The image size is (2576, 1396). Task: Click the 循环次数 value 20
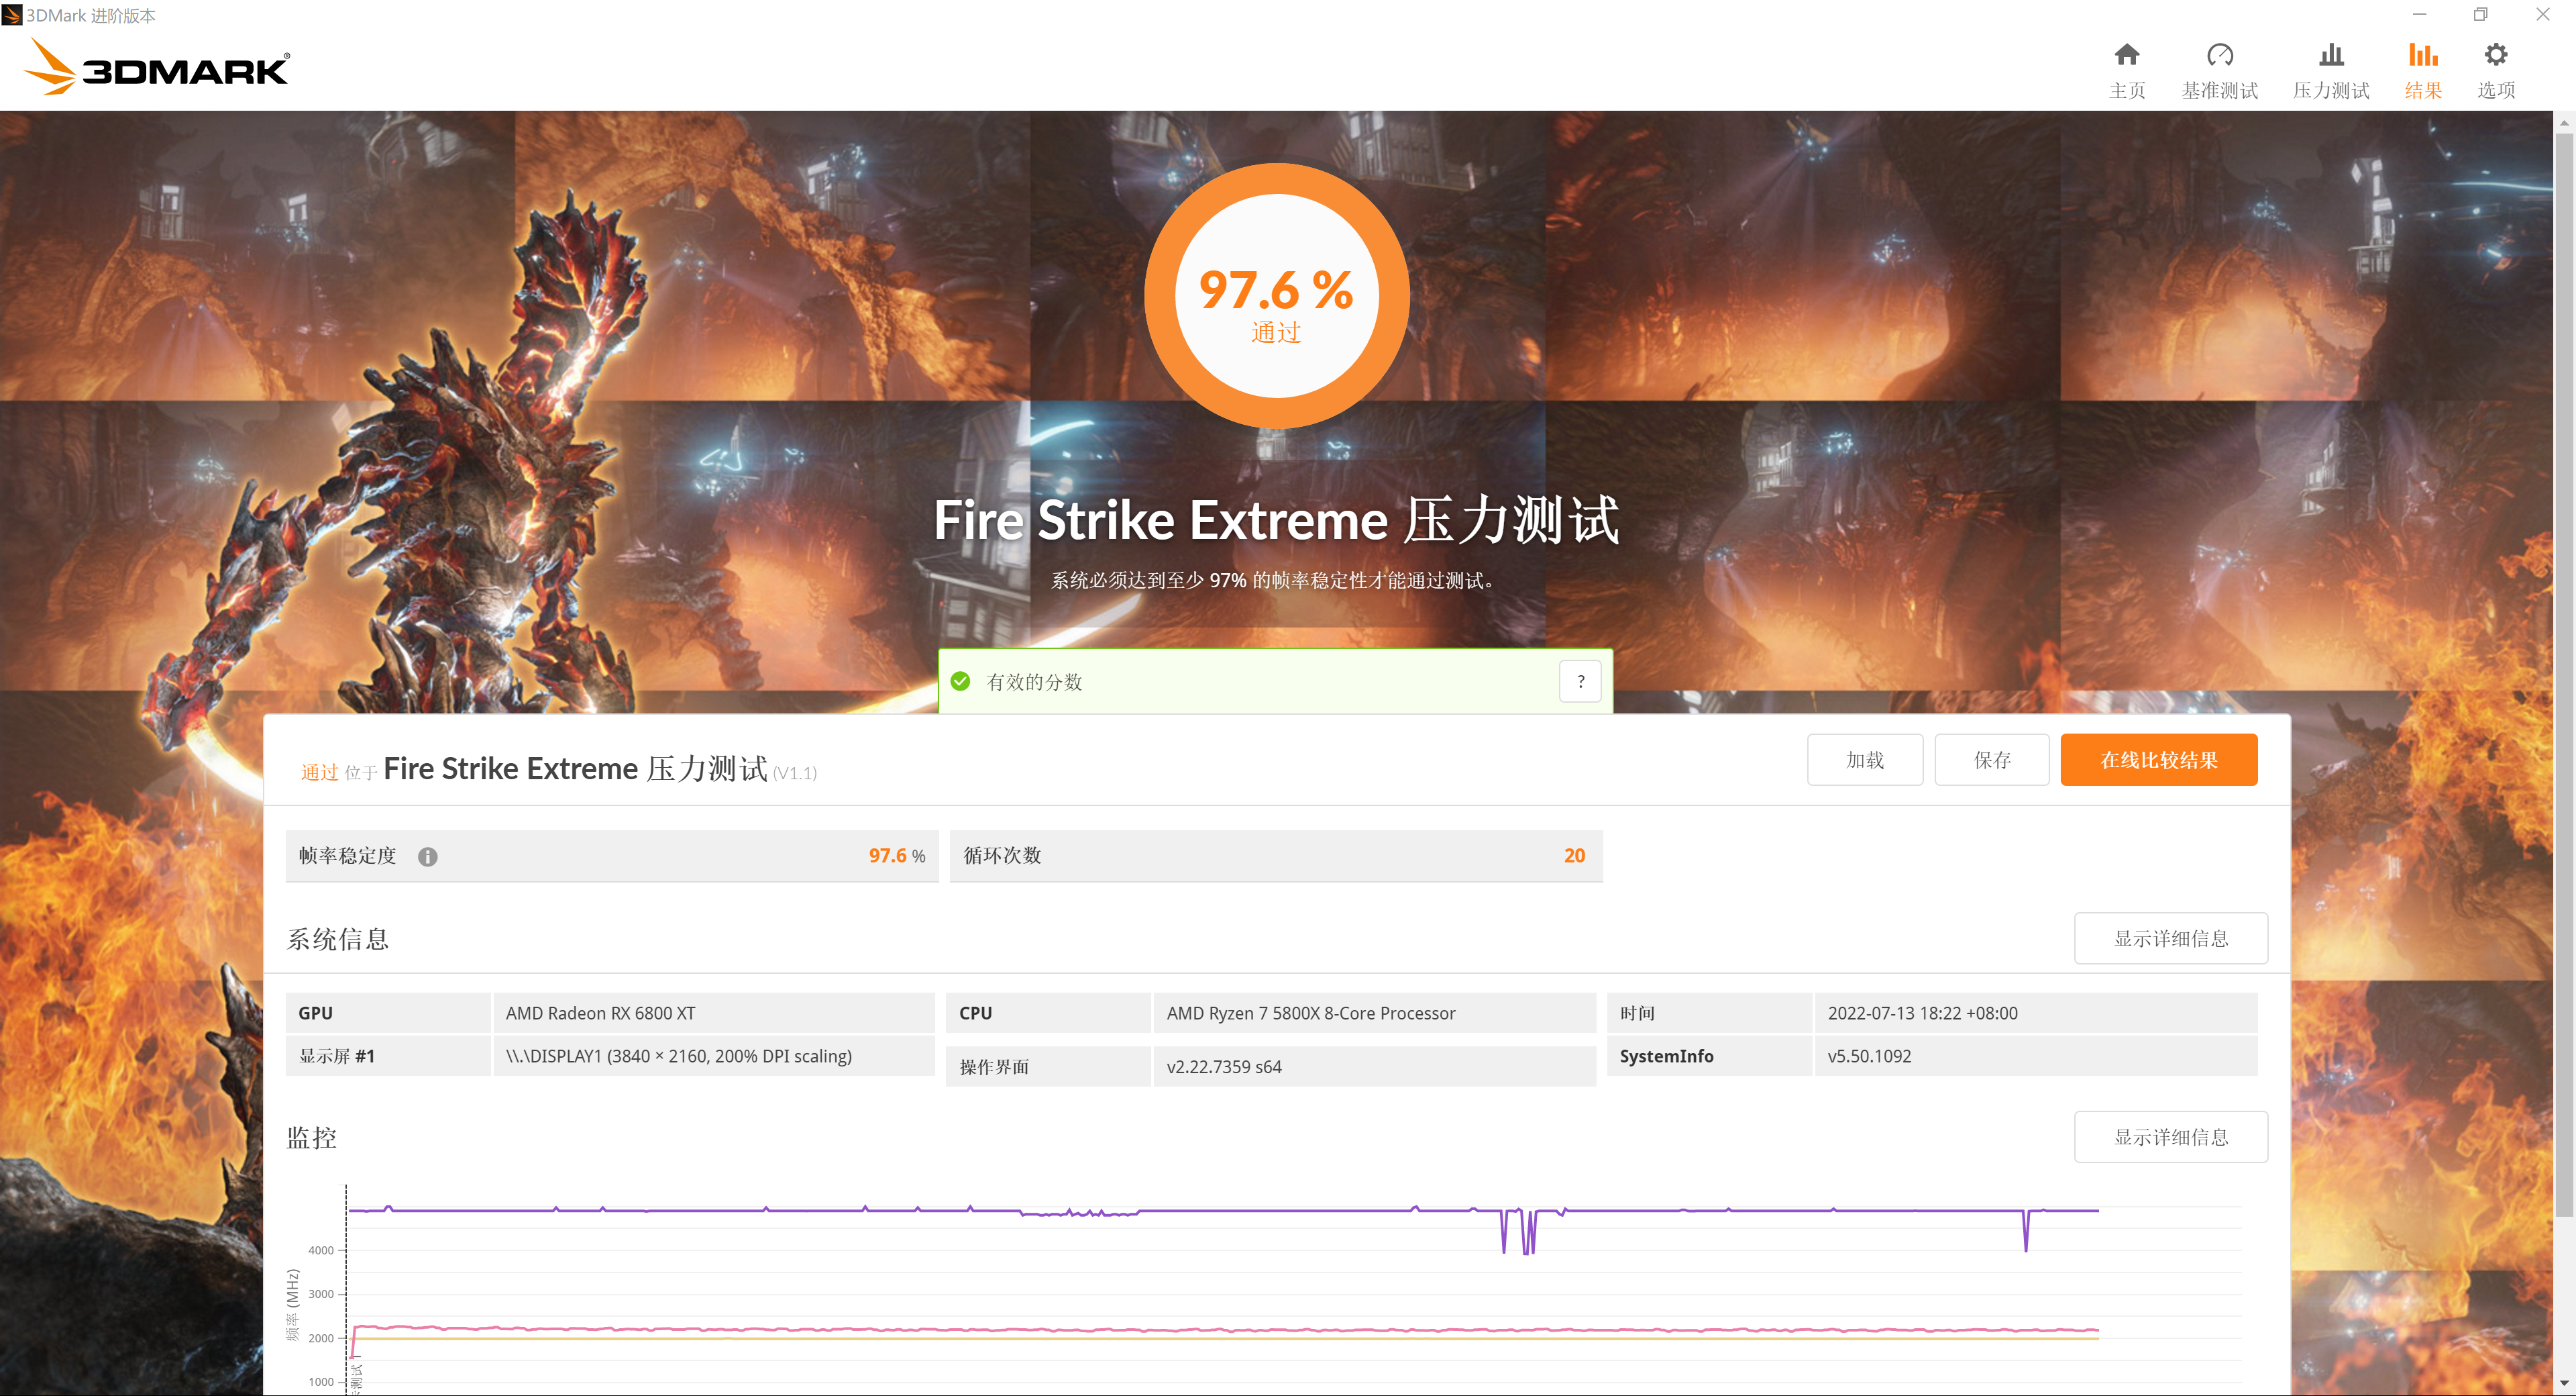tap(1574, 856)
